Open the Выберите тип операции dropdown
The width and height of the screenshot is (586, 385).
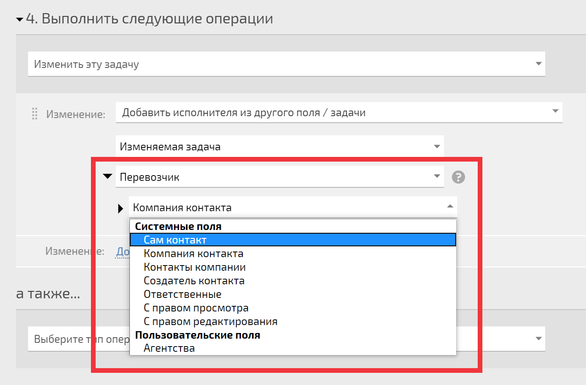(x=286, y=339)
